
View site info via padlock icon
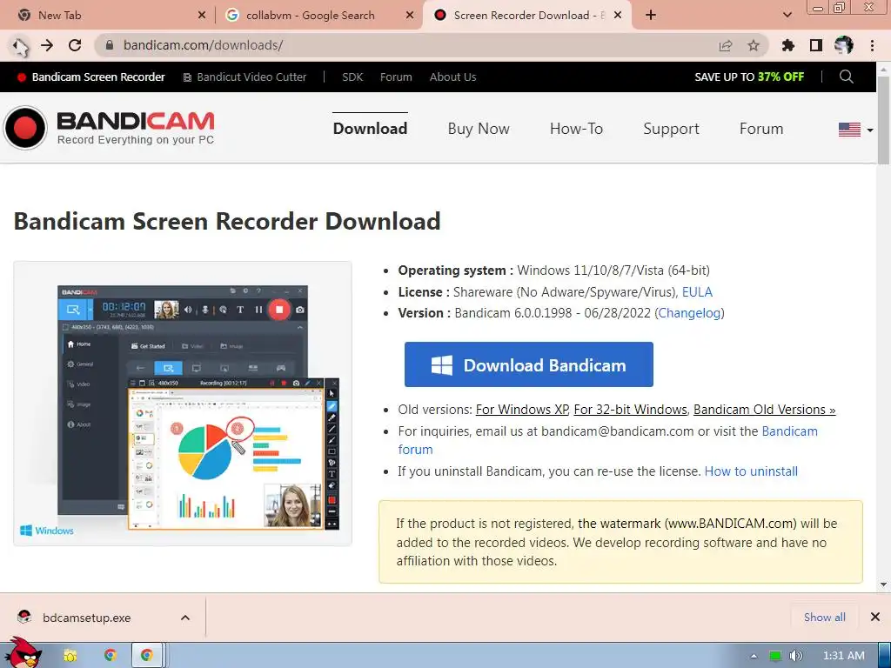111,45
